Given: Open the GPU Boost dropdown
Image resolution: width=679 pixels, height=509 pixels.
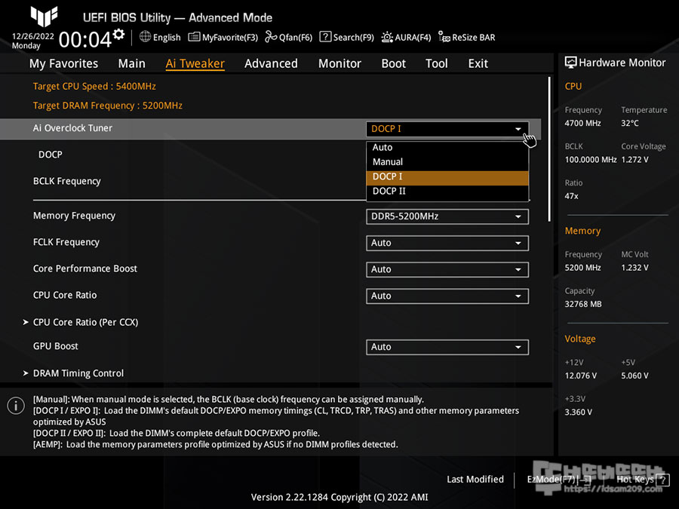Looking at the screenshot, I should [447, 347].
